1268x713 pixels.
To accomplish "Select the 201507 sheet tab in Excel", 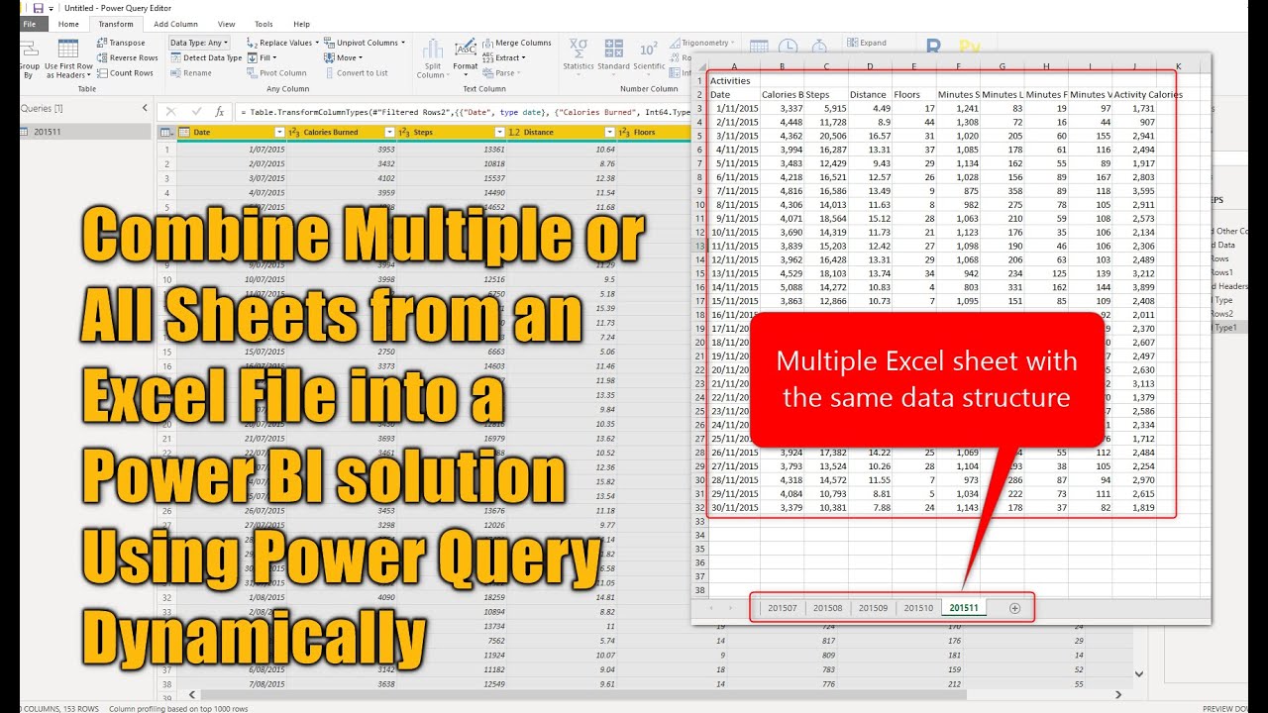I will click(783, 608).
